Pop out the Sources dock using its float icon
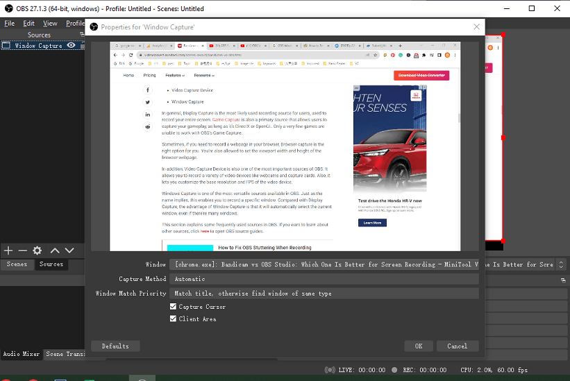 (x=82, y=35)
